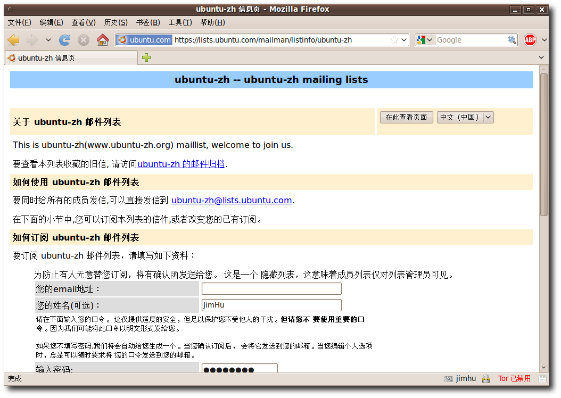Open the recent pages history dropdown
The width and height of the screenshot is (561, 398).
pyautogui.click(x=48, y=40)
